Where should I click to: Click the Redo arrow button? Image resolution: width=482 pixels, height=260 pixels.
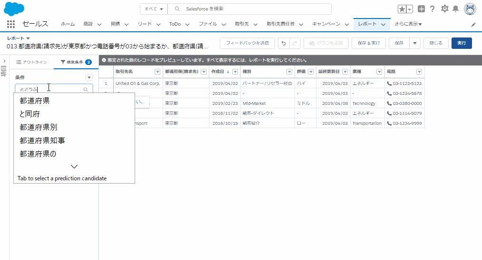coord(295,43)
